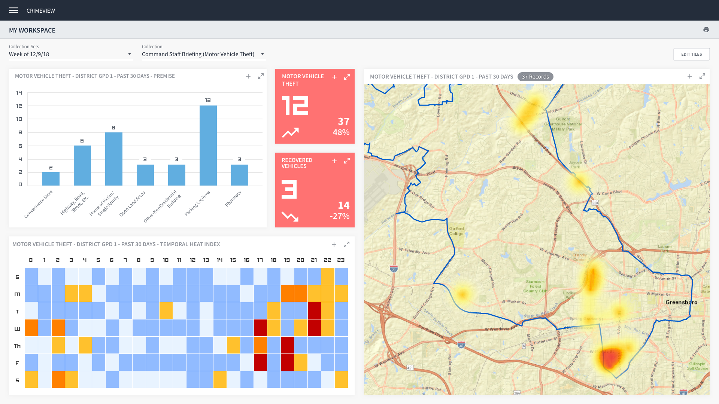Screen dimensions: 719x404
Task: Click the print workspace icon
Action: 706,30
